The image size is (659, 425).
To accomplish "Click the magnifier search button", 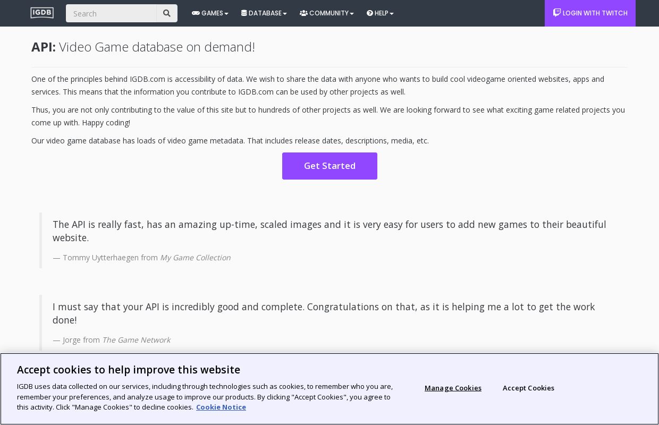I will [x=167, y=13].
